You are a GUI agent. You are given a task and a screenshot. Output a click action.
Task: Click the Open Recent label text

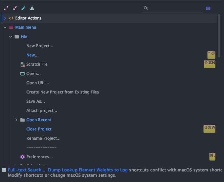39,120
